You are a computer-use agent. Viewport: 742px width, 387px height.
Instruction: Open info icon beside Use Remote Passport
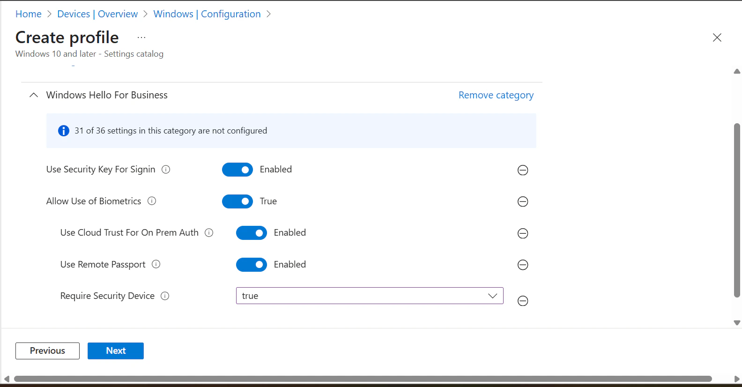[156, 264]
